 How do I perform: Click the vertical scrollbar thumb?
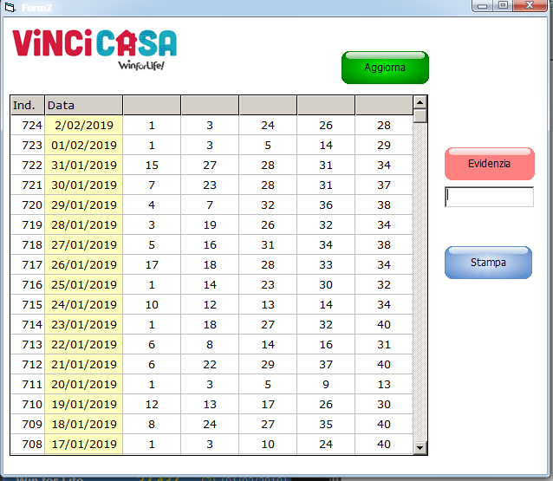click(420, 116)
